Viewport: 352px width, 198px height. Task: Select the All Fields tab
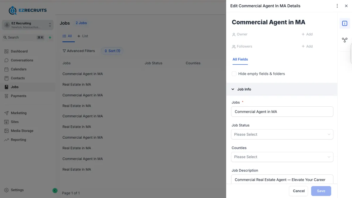[x=240, y=59]
